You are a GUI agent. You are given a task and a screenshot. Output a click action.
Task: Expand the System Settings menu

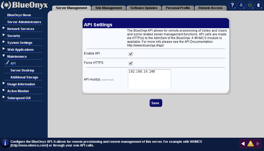(x=20, y=43)
